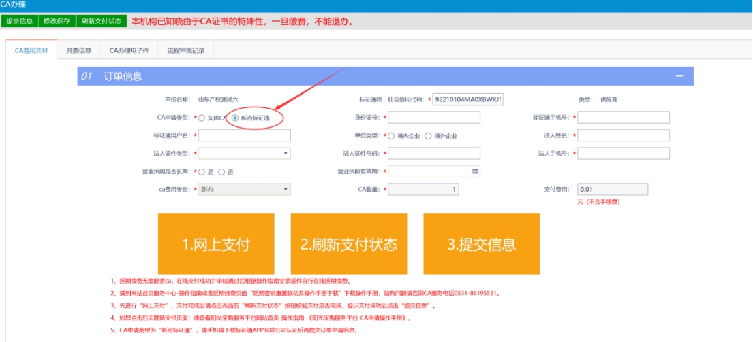Open the ca费用类别 dropdown

[x=244, y=190]
